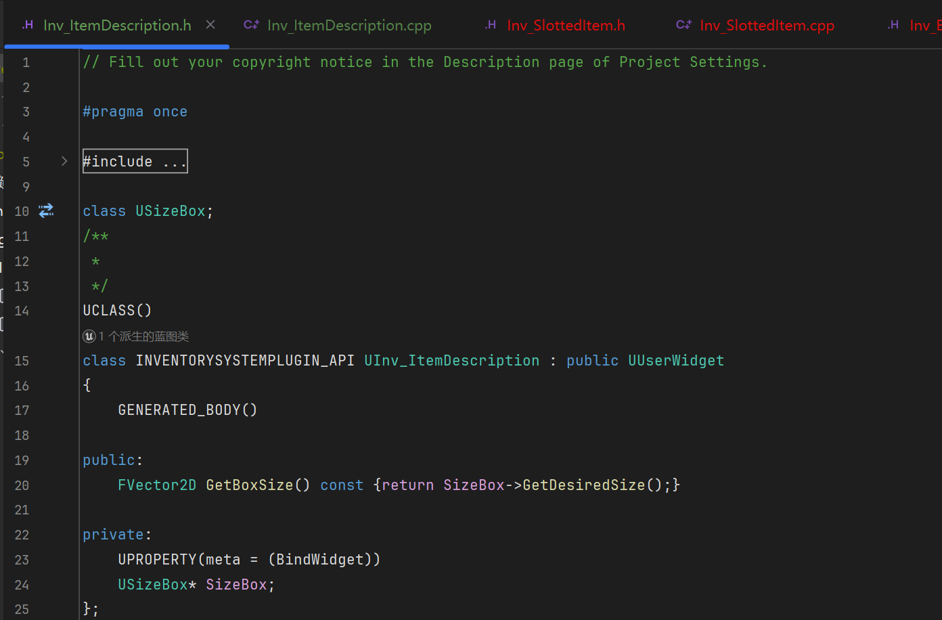942x620 pixels.
Task: Click the Unreal icon beside the derived blueprint hint
Action: [89, 336]
